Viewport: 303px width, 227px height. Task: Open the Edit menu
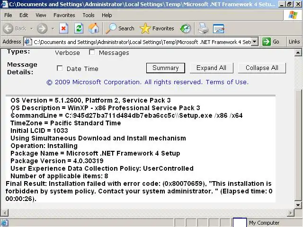24,15
